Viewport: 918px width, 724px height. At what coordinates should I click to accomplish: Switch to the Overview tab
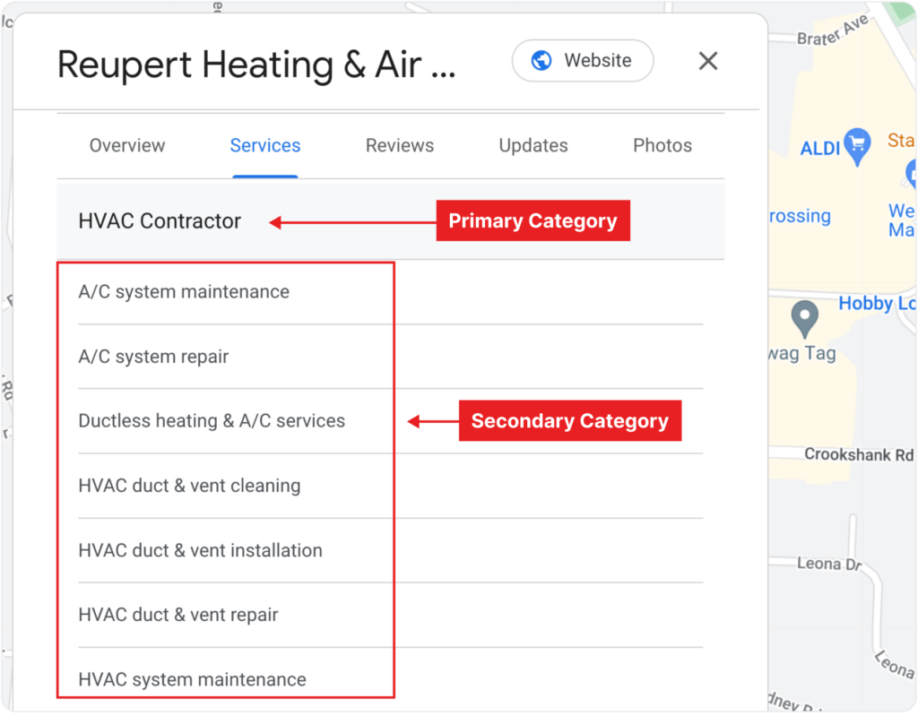(127, 146)
